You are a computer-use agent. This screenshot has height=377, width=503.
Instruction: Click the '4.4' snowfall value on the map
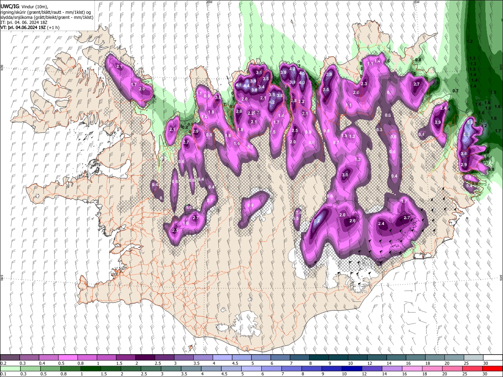[247, 86]
